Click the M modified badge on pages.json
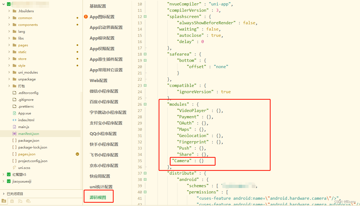The height and width of the screenshot is (206, 360). pyautogui.click(x=77, y=154)
